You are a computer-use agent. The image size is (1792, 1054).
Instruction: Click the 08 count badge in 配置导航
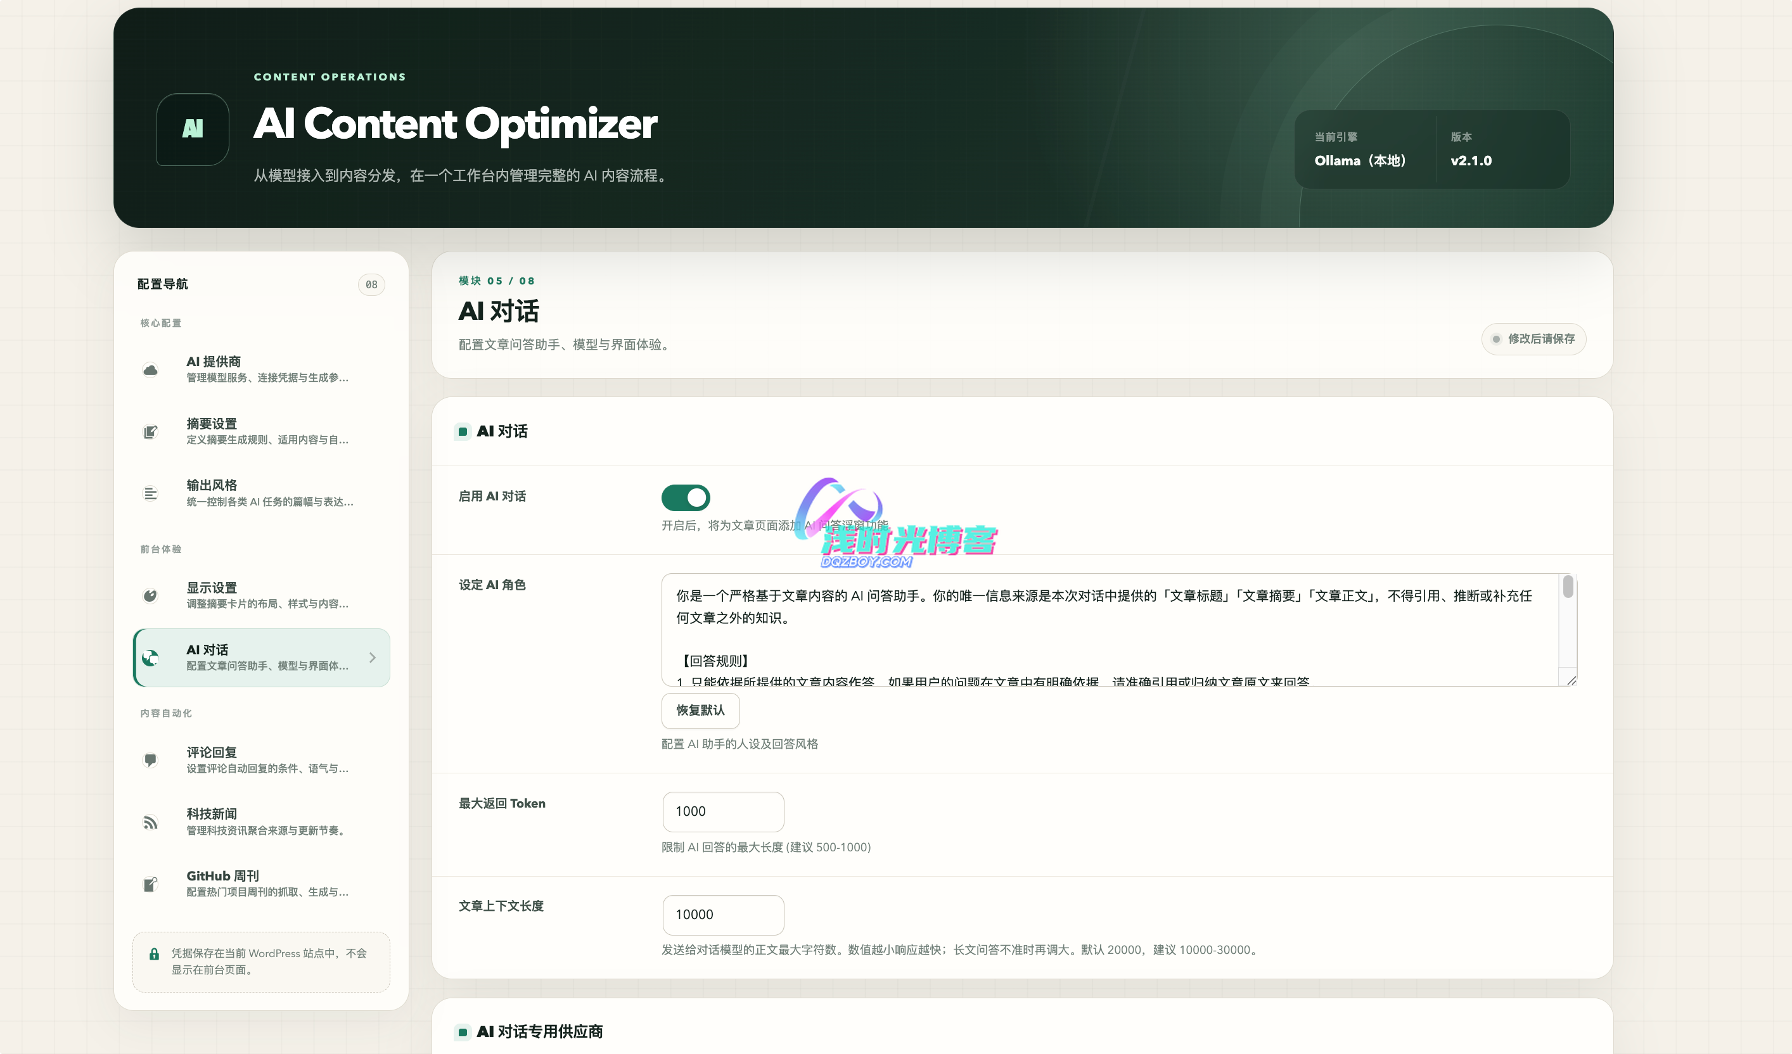(371, 284)
